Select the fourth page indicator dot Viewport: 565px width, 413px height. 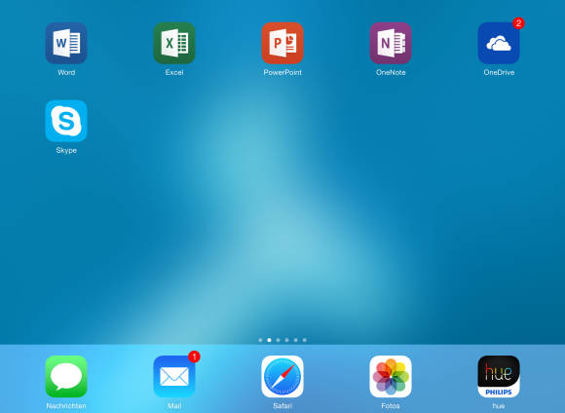coord(286,340)
